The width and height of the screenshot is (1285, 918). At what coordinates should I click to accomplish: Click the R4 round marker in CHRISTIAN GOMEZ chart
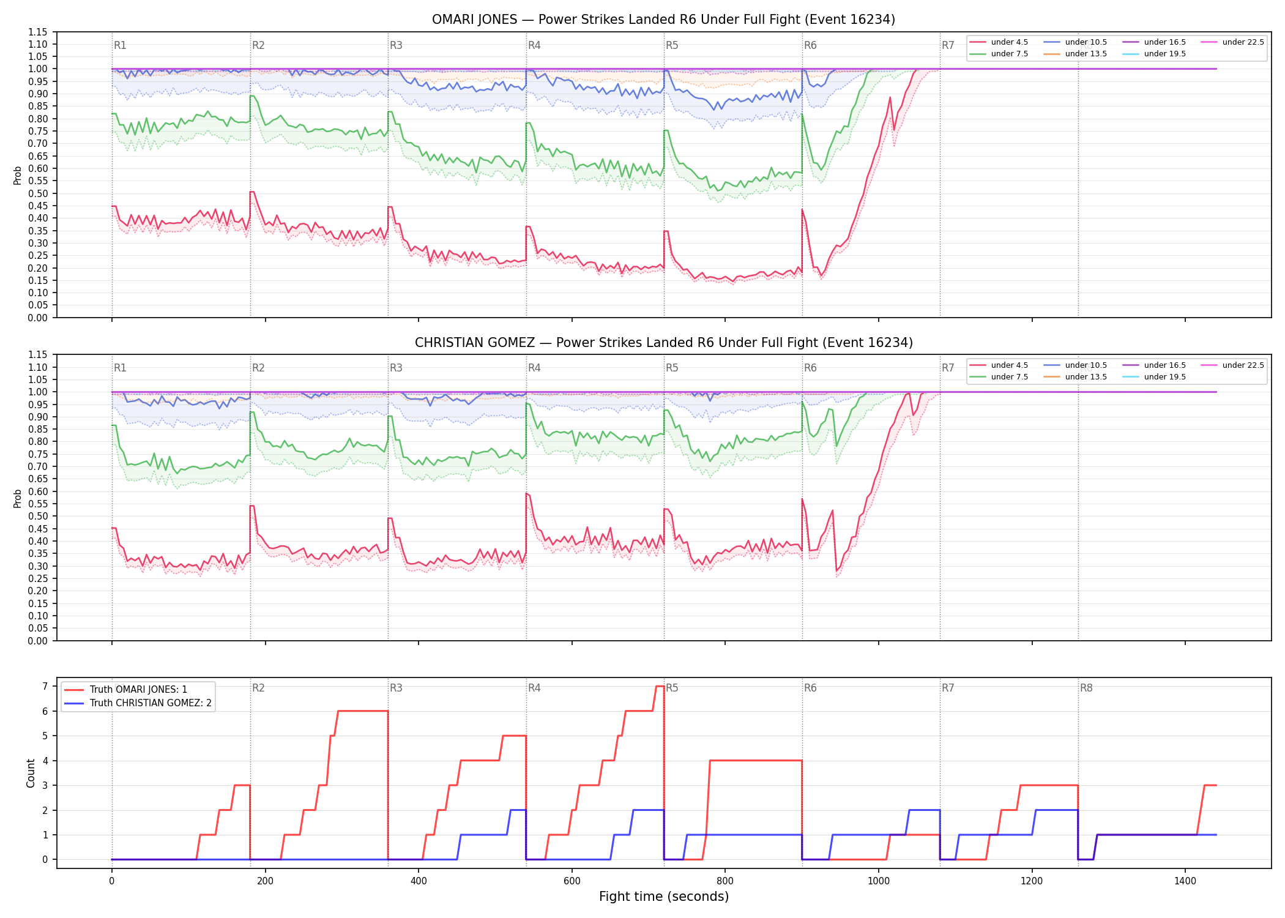click(534, 368)
